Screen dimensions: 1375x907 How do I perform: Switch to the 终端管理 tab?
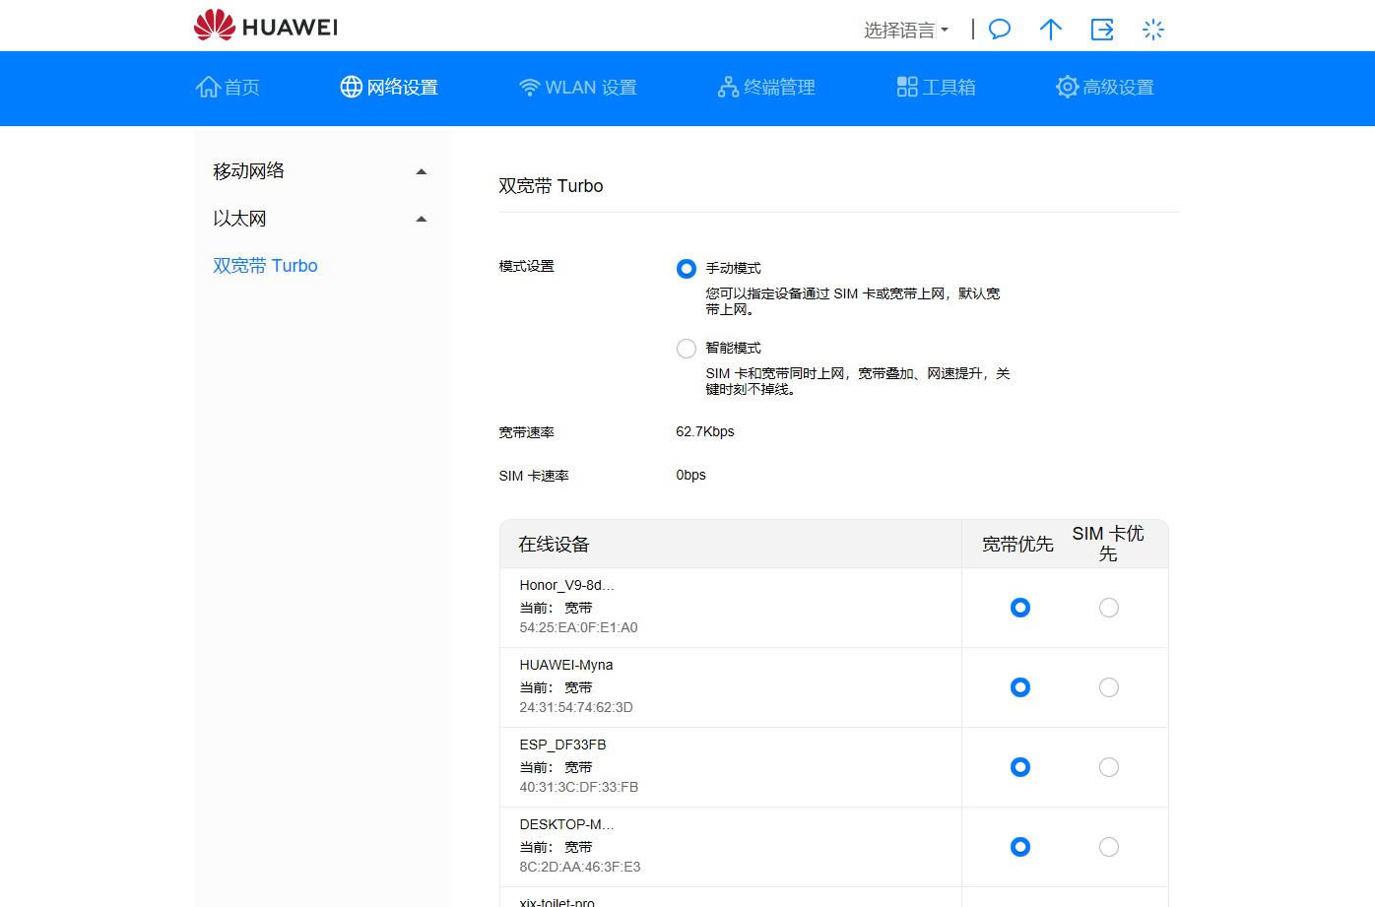[766, 87]
